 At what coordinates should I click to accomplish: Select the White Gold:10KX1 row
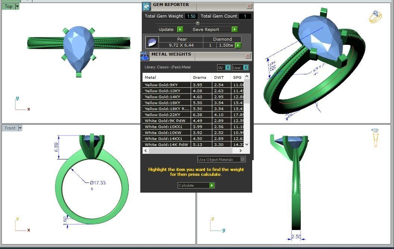(193, 127)
